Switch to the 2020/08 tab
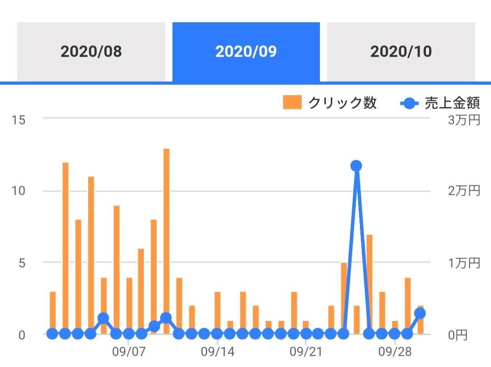The height and width of the screenshot is (367, 491). click(91, 52)
